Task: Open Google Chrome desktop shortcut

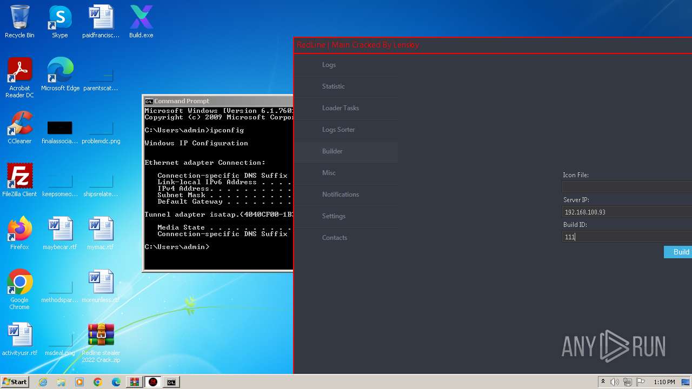Action: point(19,289)
